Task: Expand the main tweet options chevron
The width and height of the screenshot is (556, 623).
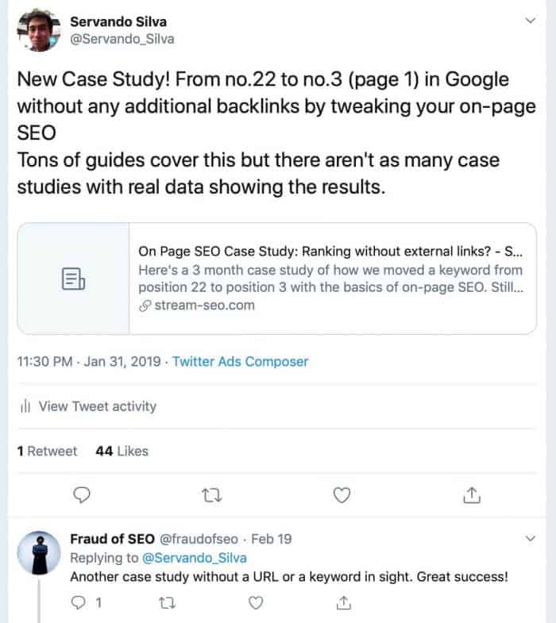Action: click(530, 21)
